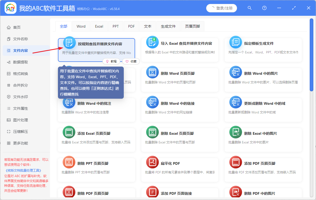The height and width of the screenshot is (200, 316).
Task: Switch to the 页眉页脚 tab
Action: coord(192,26)
